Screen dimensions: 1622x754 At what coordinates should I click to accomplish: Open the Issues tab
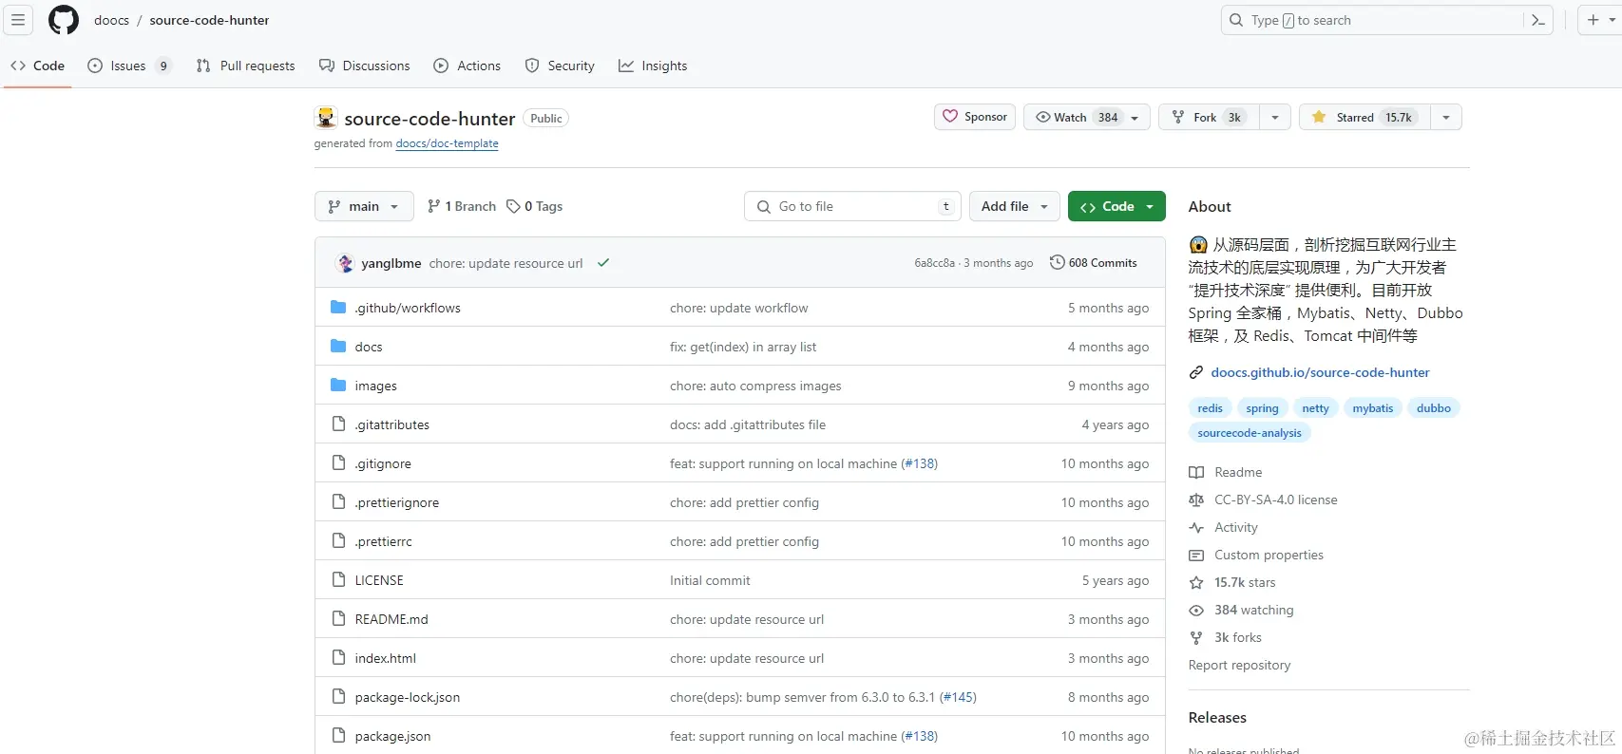[129, 66]
